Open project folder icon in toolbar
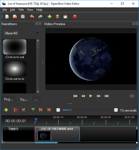The height and width of the screenshot is (150, 139). pyautogui.click(x=15, y=17)
